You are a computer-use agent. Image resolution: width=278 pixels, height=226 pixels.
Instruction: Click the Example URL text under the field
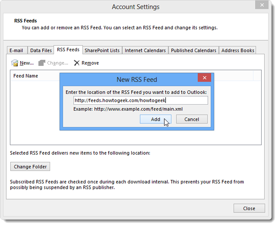(128, 109)
